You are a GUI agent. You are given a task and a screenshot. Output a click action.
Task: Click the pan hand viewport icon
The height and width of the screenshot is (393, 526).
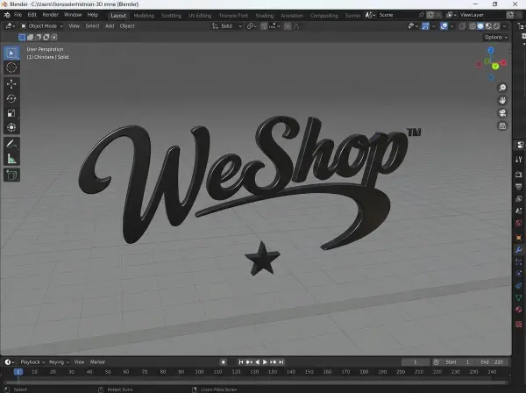[x=502, y=100]
